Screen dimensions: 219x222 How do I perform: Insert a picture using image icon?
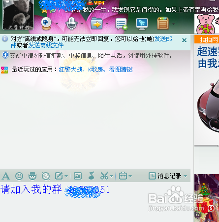pyautogui.click(x=78, y=176)
